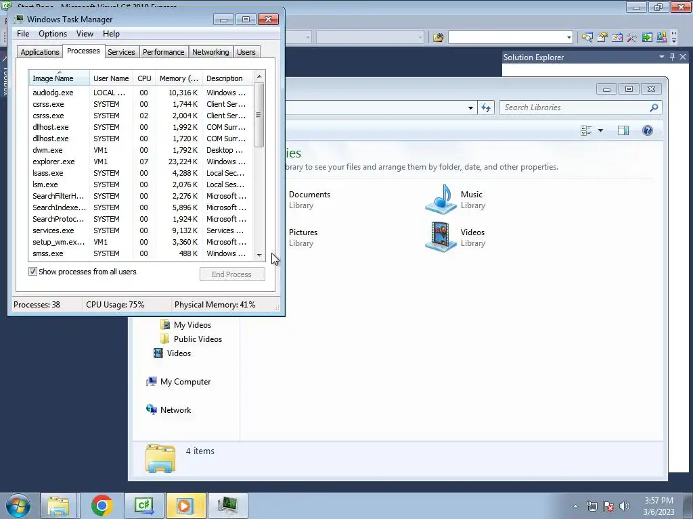Viewport: 693px width, 519px height.
Task: Open the Options menu in Task Manager
Action: click(53, 34)
